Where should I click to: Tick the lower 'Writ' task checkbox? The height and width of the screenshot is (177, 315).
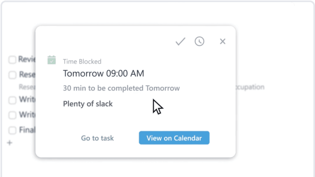coord(12,115)
